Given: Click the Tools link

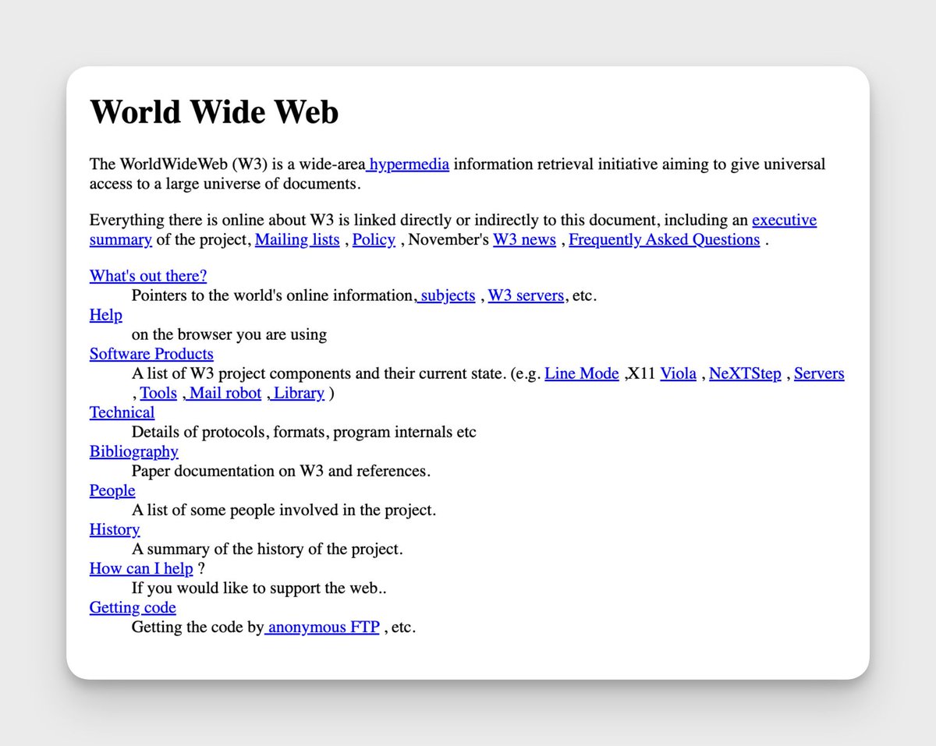Looking at the screenshot, I should pos(158,394).
